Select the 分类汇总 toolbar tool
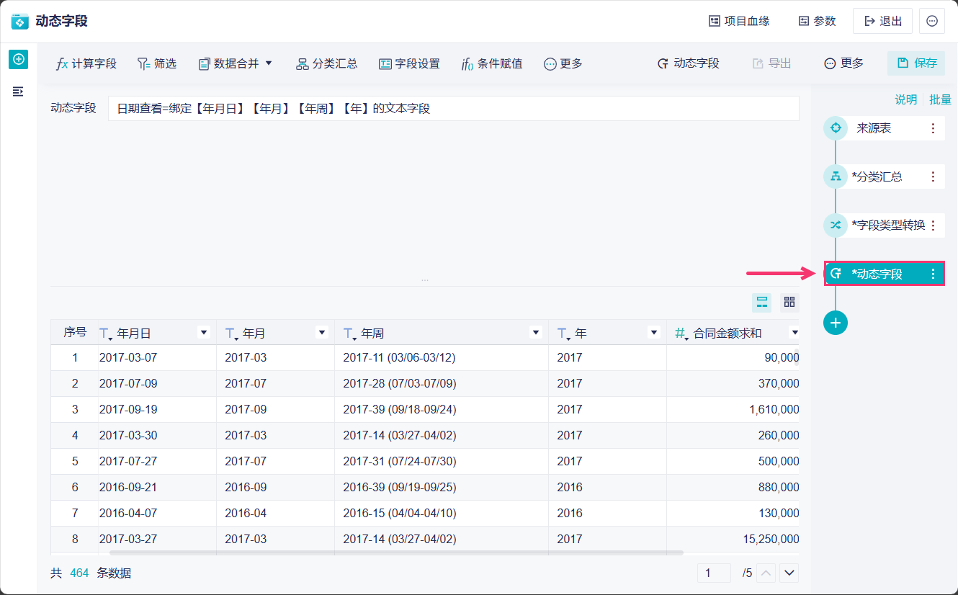This screenshot has width=958, height=595. (326, 63)
